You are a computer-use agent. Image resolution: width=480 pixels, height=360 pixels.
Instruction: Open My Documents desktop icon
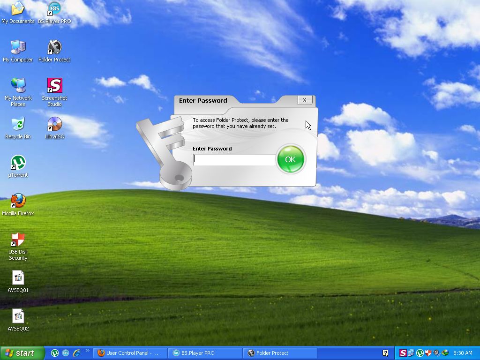(x=18, y=13)
